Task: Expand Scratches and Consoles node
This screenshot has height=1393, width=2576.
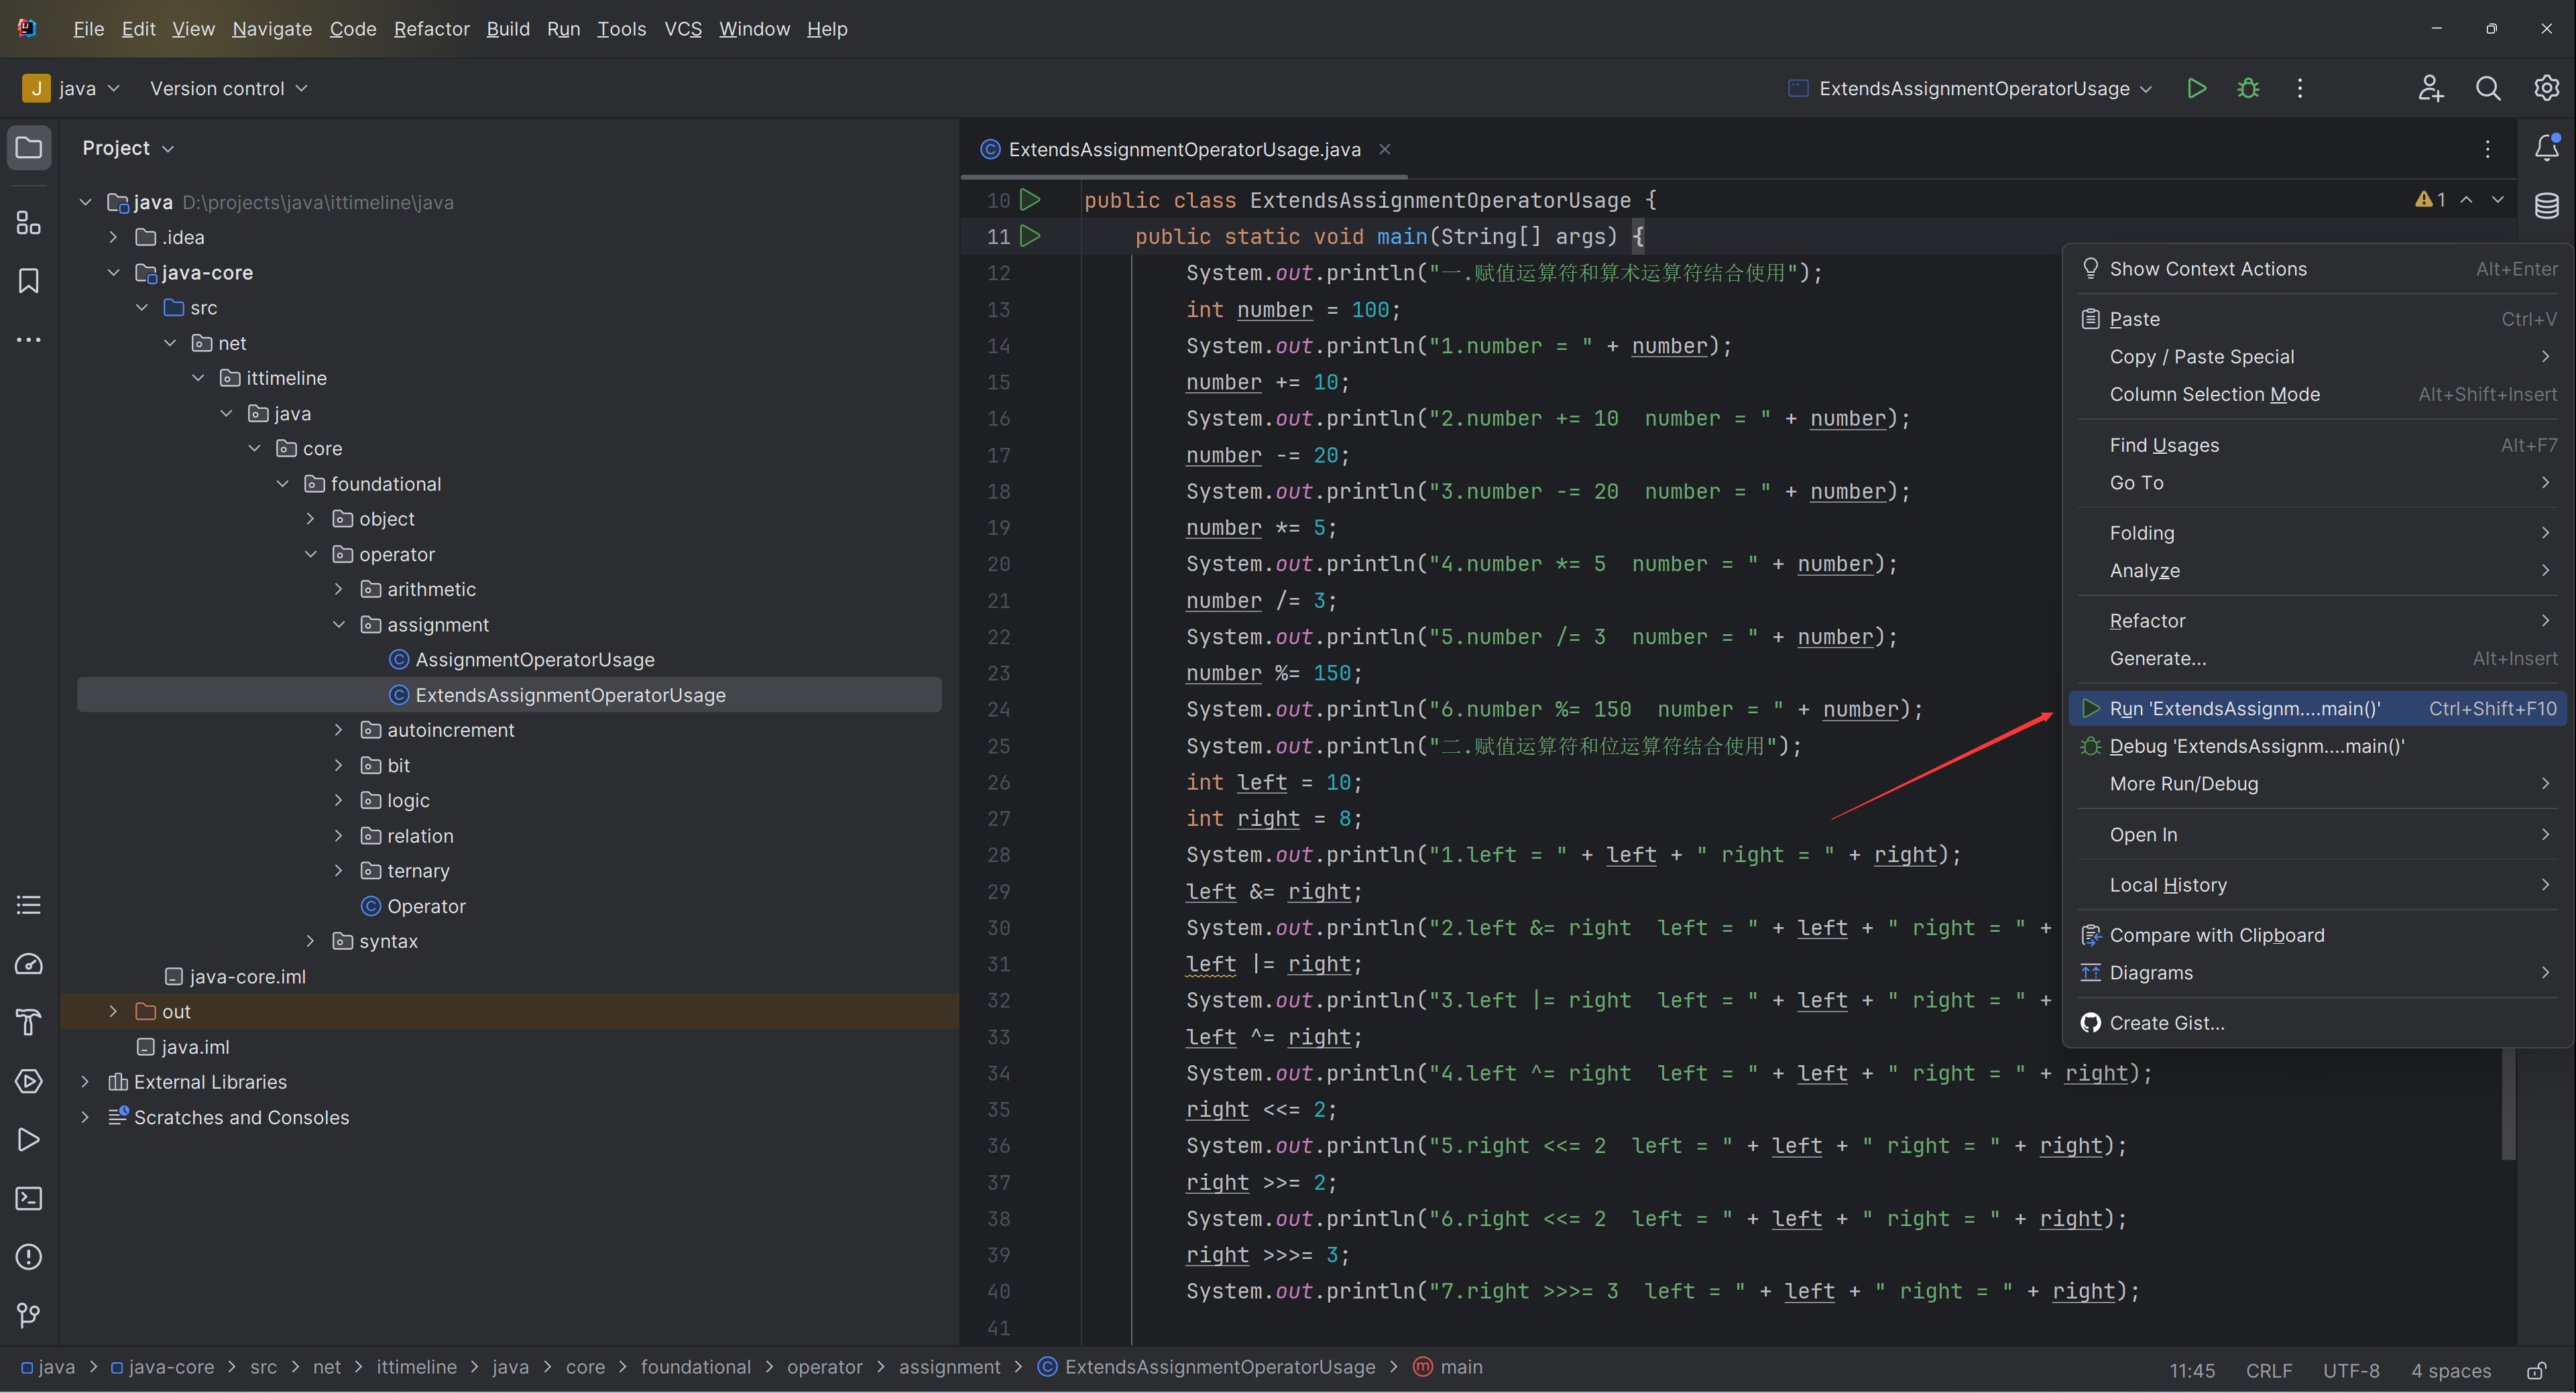Action: coord(85,1117)
